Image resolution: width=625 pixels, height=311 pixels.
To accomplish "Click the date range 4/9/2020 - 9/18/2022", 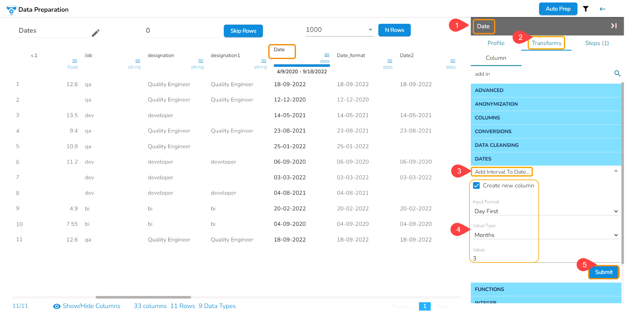I will tap(302, 71).
